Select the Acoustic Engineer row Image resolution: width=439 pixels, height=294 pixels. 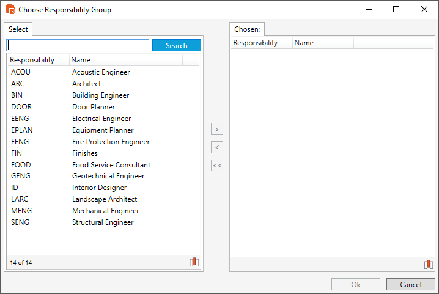tap(101, 72)
